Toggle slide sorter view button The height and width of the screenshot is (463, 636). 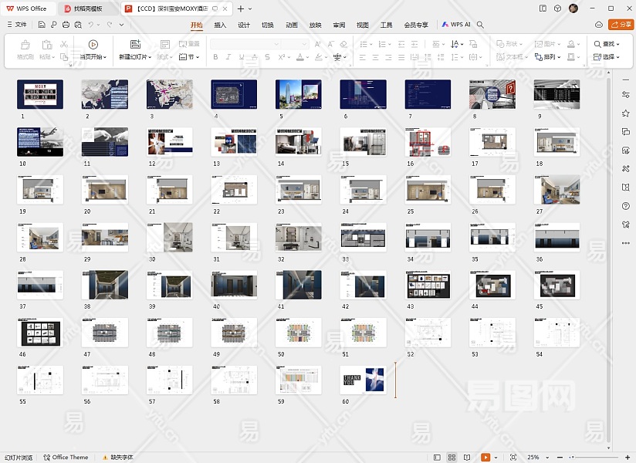click(452, 458)
